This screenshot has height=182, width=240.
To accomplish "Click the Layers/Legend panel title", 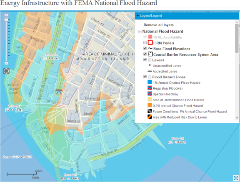I will [x=151, y=15].
